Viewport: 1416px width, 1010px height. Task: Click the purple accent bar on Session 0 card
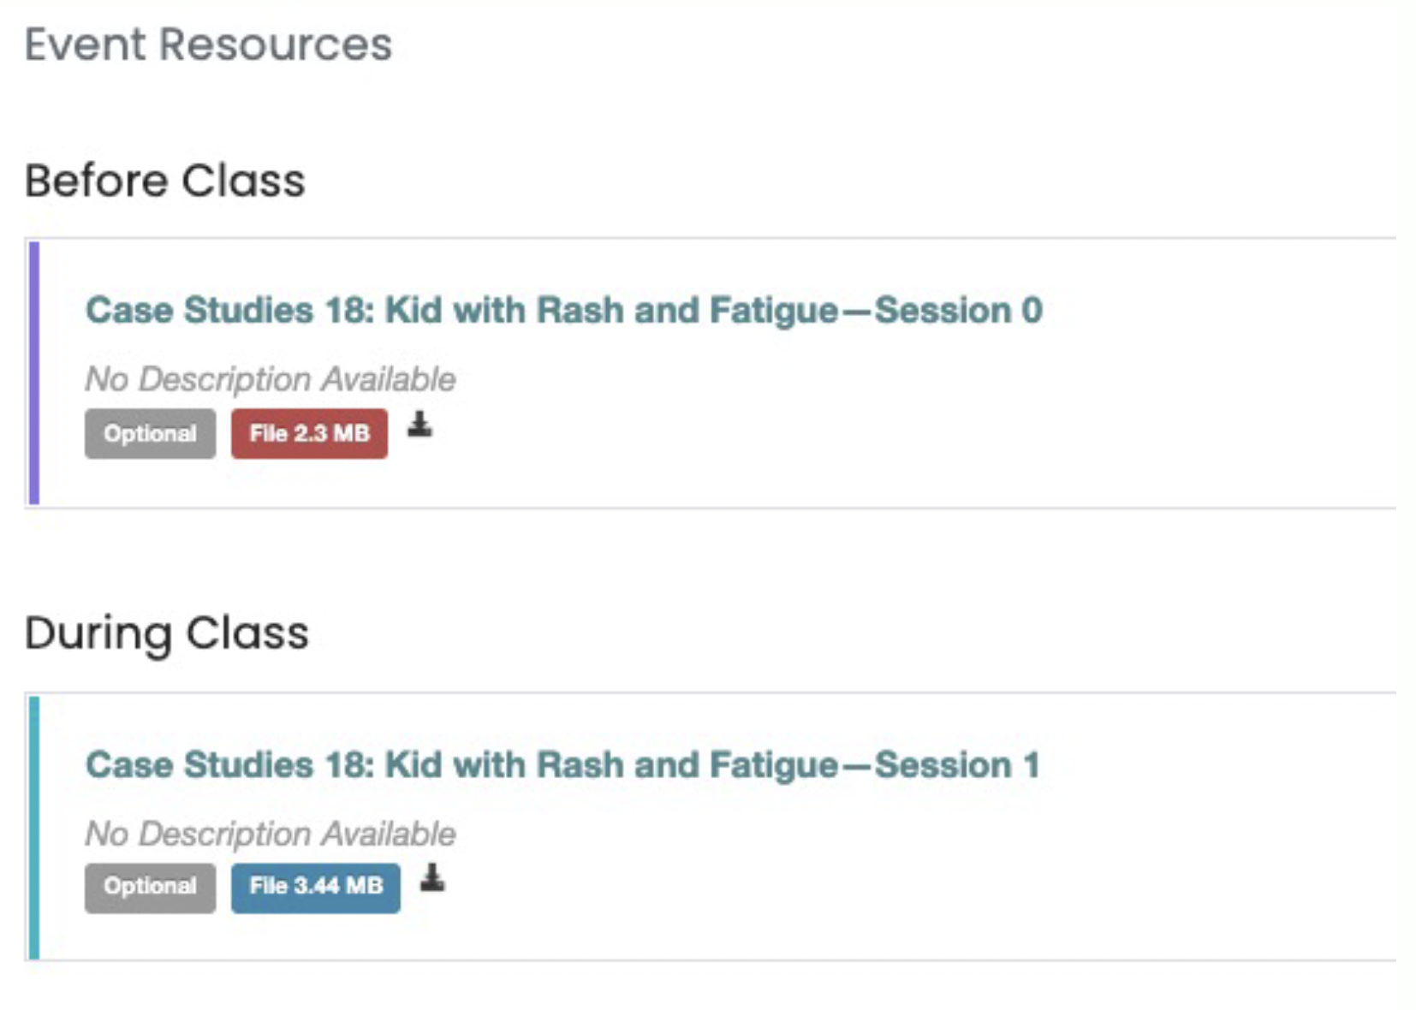pos(35,368)
